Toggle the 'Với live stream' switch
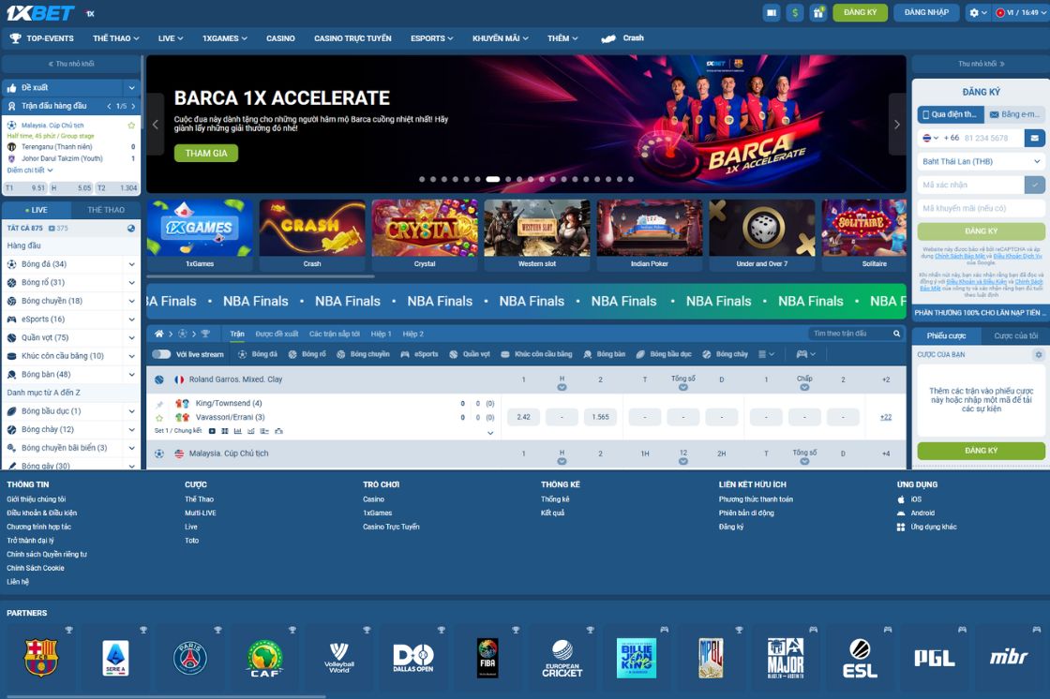Screen dimensions: 1050x699 coord(161,354)
